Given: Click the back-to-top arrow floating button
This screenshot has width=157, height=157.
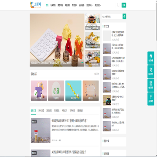Looking at the screenshot, I should coord(151,99).
